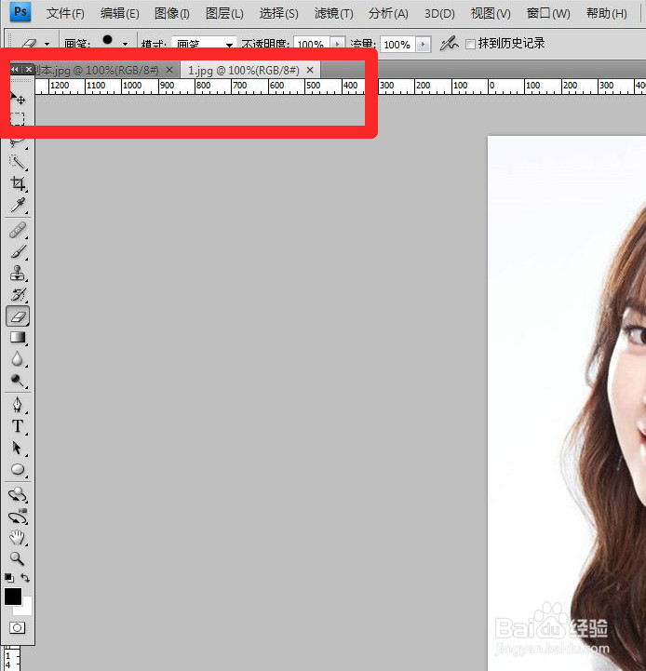This screenshot has width=646, height=671.
Task: Toggle Quick Mask mode
Action: (x=18, y=628)
